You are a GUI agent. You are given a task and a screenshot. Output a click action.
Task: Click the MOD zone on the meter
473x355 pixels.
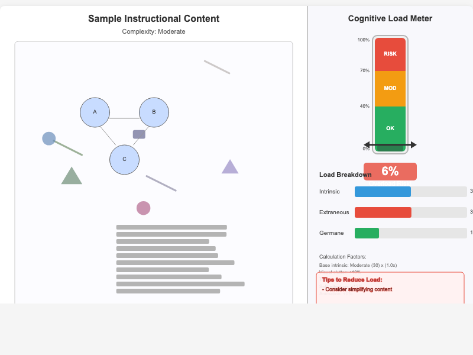389,88
